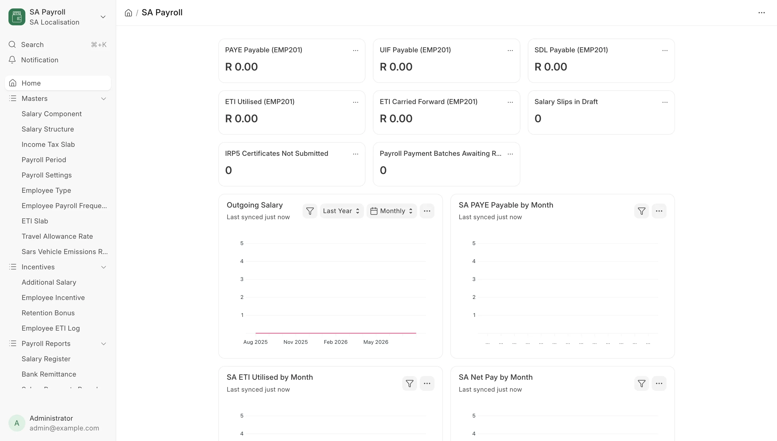The height and width of the screenshot is (441, 777).
Task: Collapse the Masters section chevron
Action: [x=104, y=99]
